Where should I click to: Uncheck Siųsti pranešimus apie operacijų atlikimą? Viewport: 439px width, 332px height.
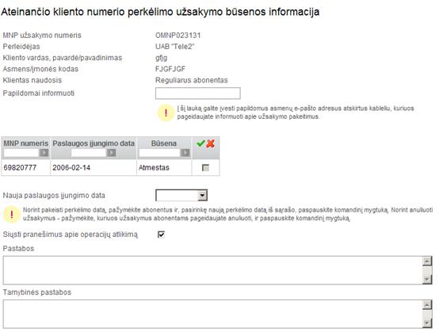162,235
